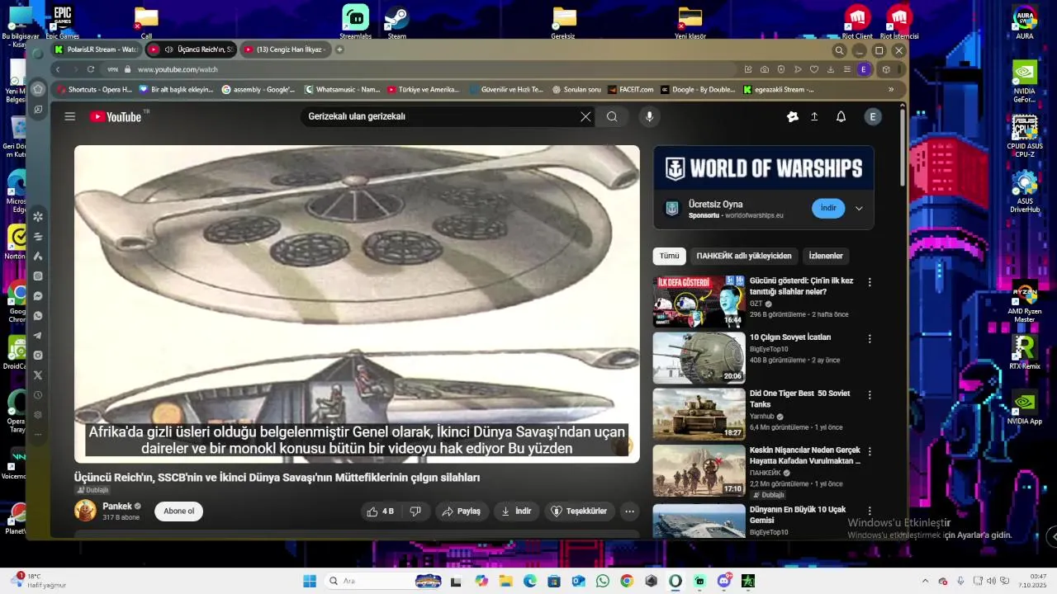
Task: Select the Üçüncü Reich'ın tab
Action: tap(192, 49)
